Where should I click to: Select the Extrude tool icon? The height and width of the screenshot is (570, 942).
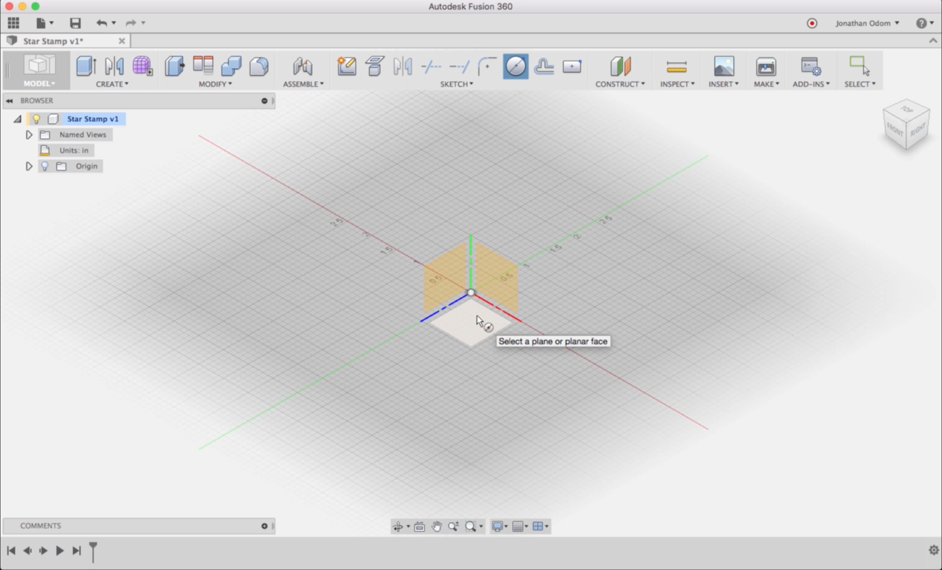[86, 66]
